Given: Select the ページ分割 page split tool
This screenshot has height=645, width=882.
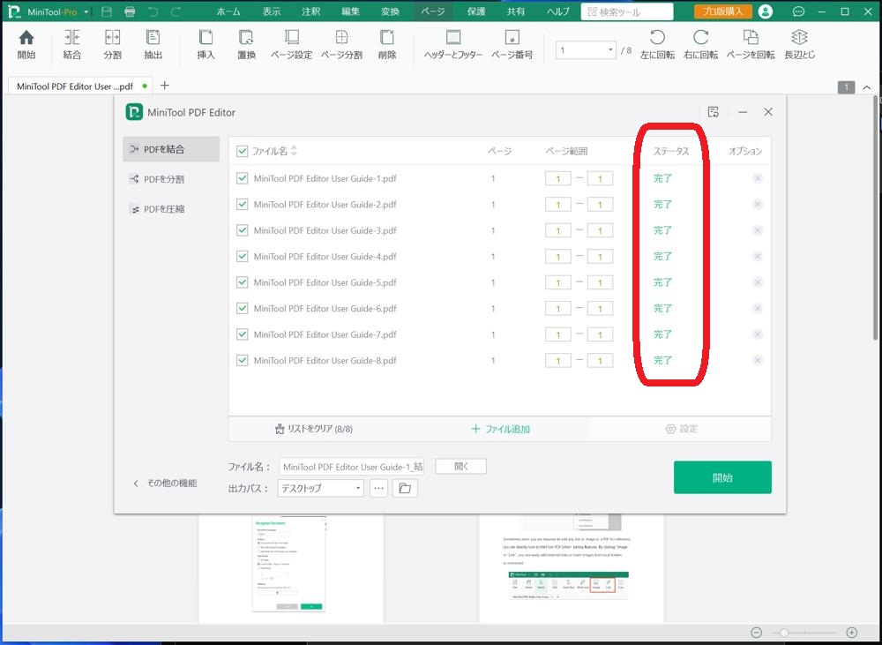Looking at the screenshot, I should (341, 44).
